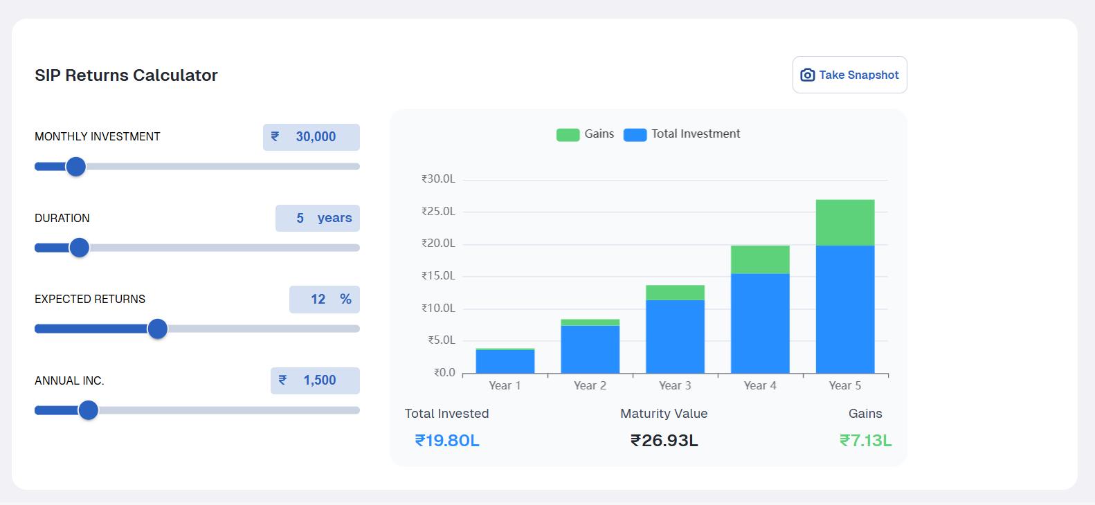Toggle the Total Investment legend blue swatch

click(x=635, y=135)
